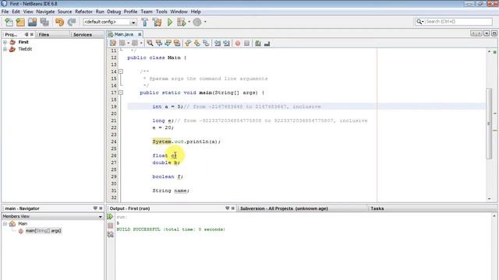
Task: Open the editor Back icon dropdown arrow
Action: click(128, 44)
